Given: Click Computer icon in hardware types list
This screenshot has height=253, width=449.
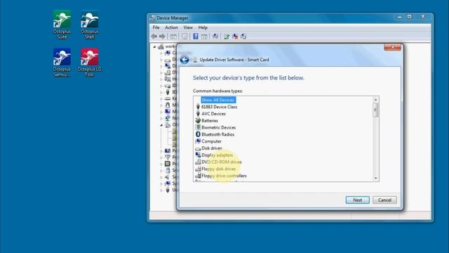Looking at the screenshot, I should (198, 141).
